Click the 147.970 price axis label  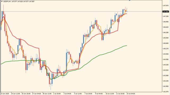tap(166, 6)
